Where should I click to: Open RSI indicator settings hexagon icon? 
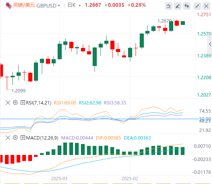tap(15, 103)
